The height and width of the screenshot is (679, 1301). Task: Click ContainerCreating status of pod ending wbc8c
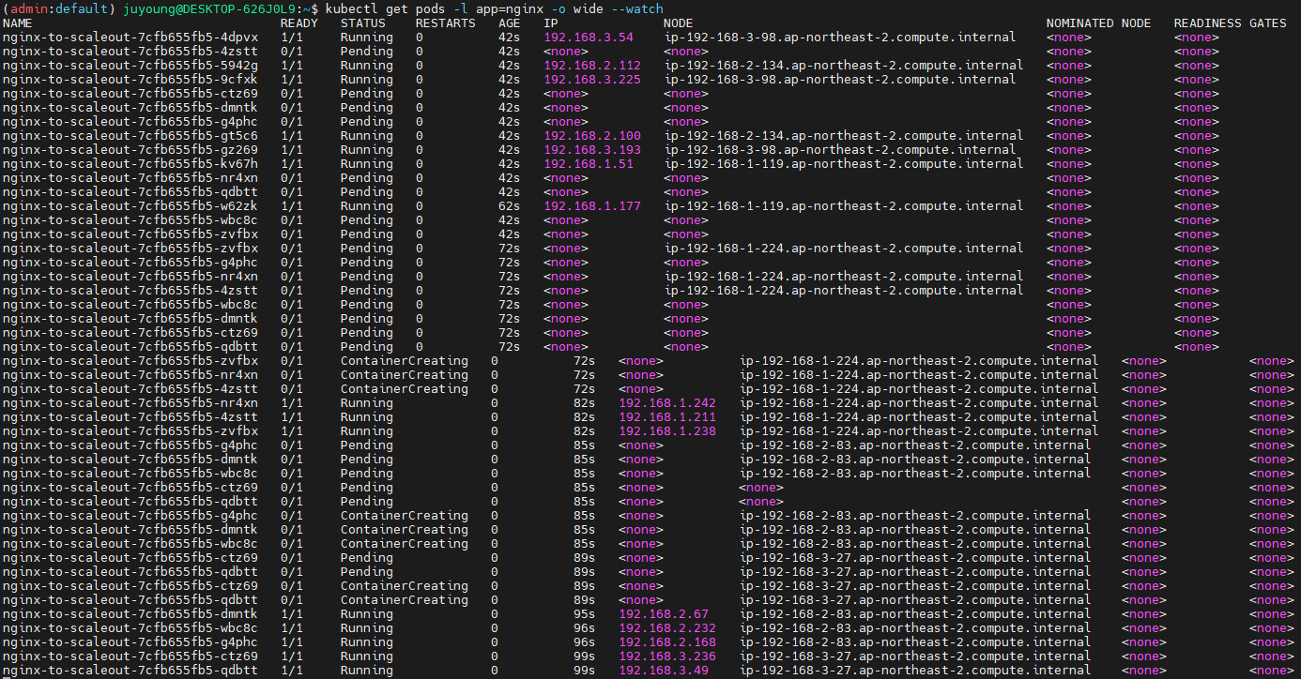405,544
